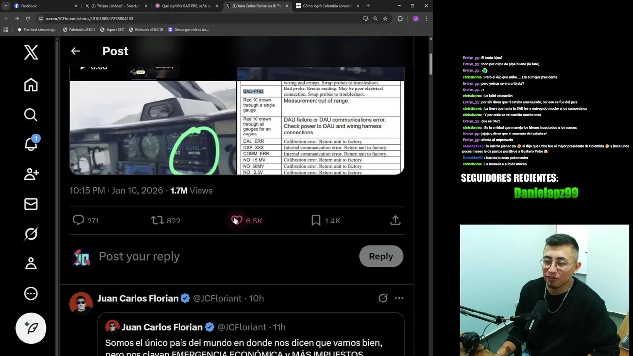Open the Chrome profile avatar
Viewport: 633px width, 356px height.
point(415,18)
